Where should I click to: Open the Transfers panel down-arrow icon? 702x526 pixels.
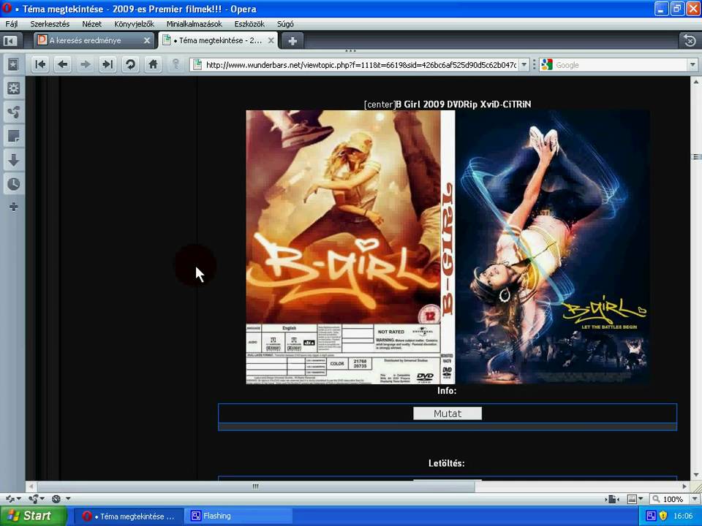click(x=13, y=160)
